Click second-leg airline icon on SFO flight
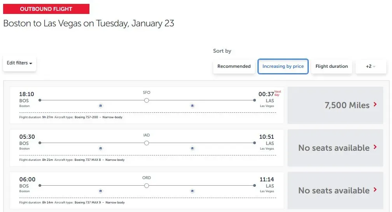Viewport: 392px width, 212px height. (192, 105)
